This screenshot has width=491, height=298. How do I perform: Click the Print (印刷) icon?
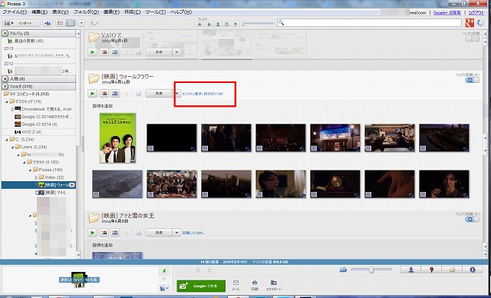[x=255, y=285]
